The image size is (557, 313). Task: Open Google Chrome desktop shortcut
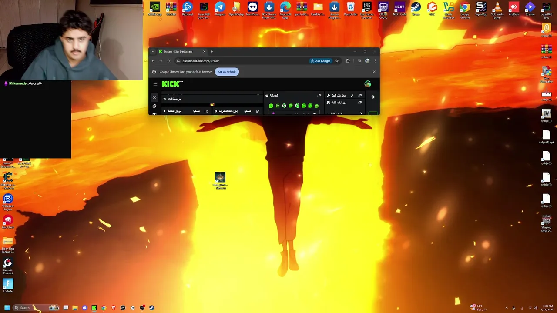click(465, 10)
